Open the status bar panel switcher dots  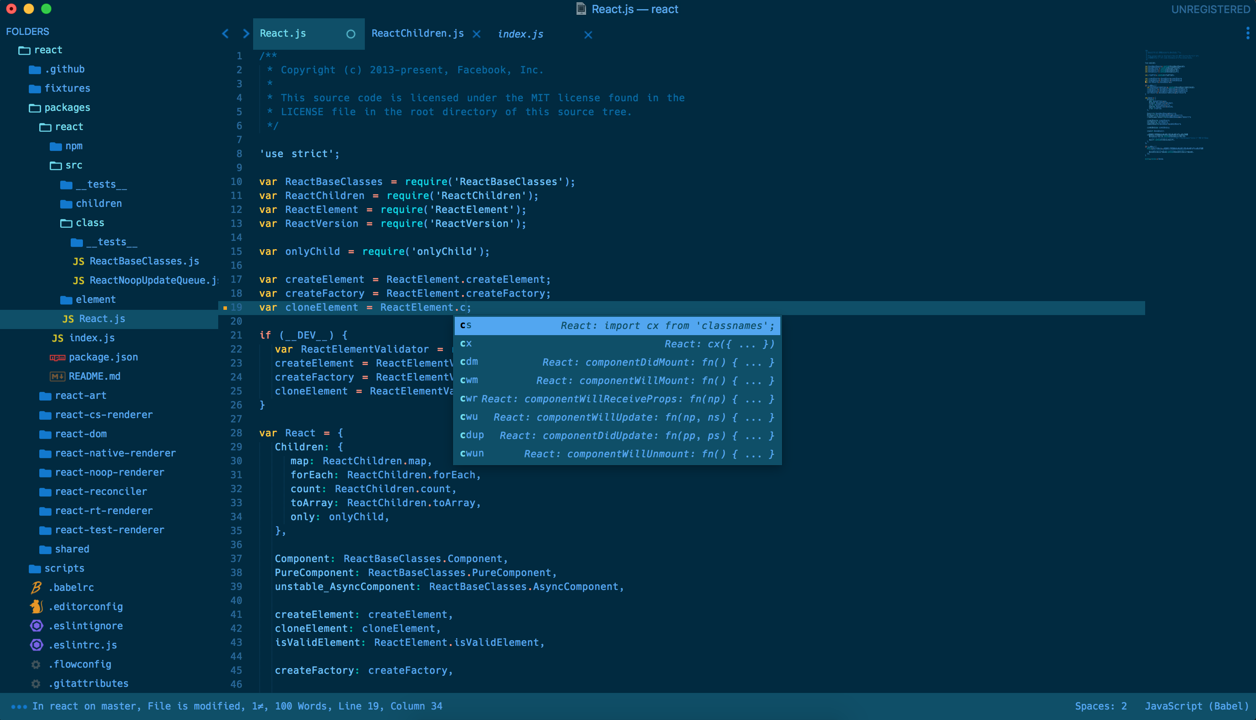19,706
